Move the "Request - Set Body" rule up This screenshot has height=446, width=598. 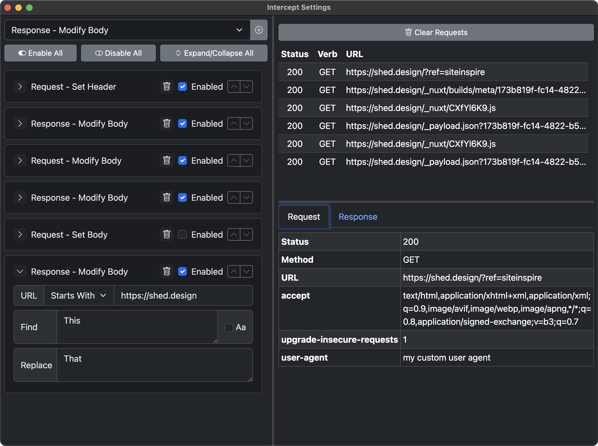233,234
